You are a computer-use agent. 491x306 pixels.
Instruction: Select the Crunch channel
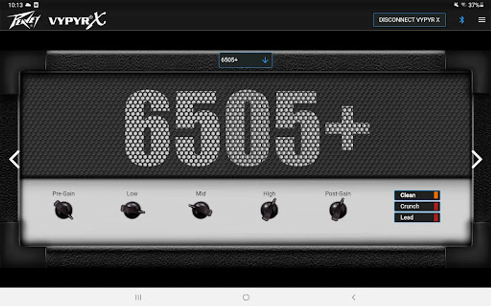coord(417,206)
